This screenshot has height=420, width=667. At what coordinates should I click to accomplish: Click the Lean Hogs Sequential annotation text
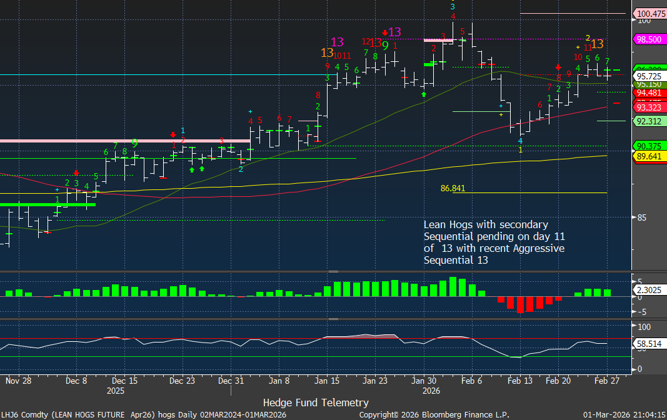click(x=493, y=242)
